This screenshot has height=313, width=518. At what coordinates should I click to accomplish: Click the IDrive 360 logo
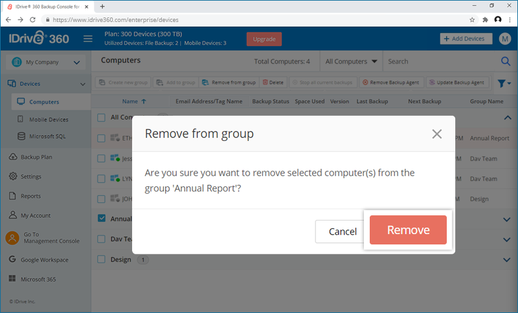(39, 38)
